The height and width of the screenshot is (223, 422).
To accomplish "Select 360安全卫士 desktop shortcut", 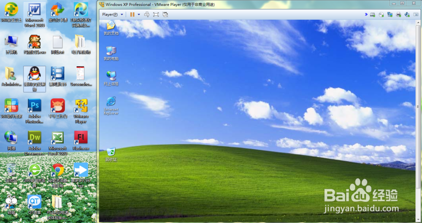I will coord(11,12).
